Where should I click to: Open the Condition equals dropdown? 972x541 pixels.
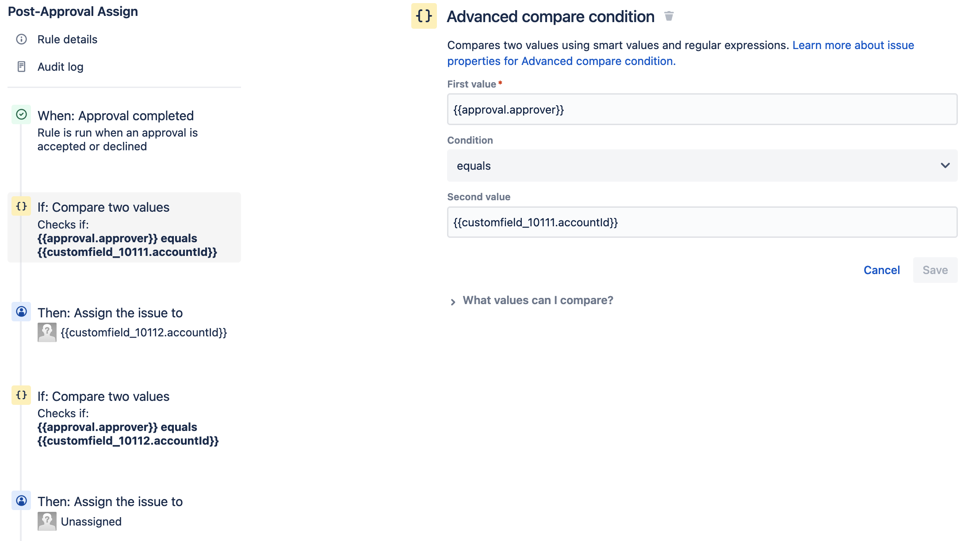tap(702, 166)
